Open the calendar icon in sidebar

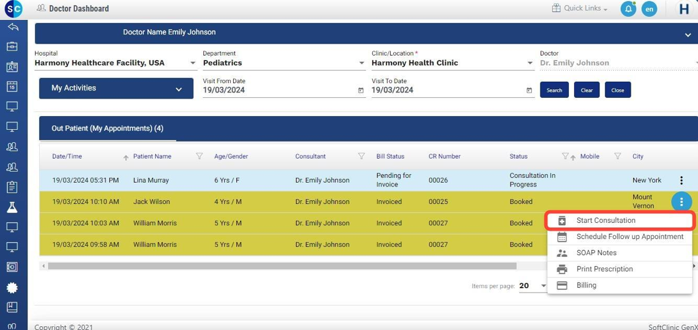click(12, 87)
